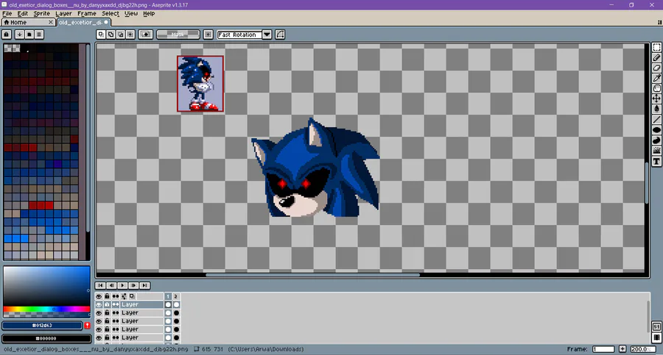The width and height of the screenshot is (663, 355).
Task: Click the timeline toggle icon below 1:1
Action: tap(656, 337)
